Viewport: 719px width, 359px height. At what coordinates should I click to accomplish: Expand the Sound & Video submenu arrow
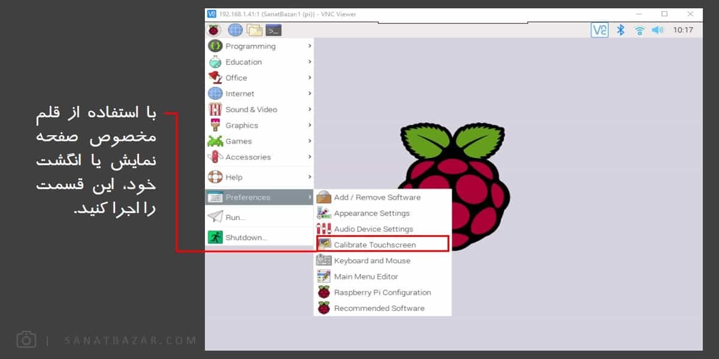[310, 109]
